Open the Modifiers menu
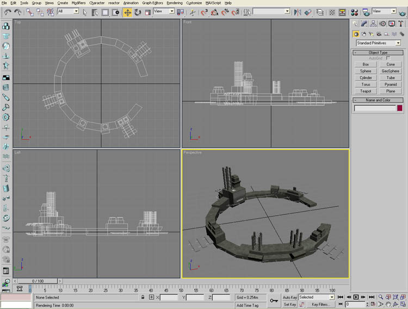408x309 pixels. (x=78, y=3)
